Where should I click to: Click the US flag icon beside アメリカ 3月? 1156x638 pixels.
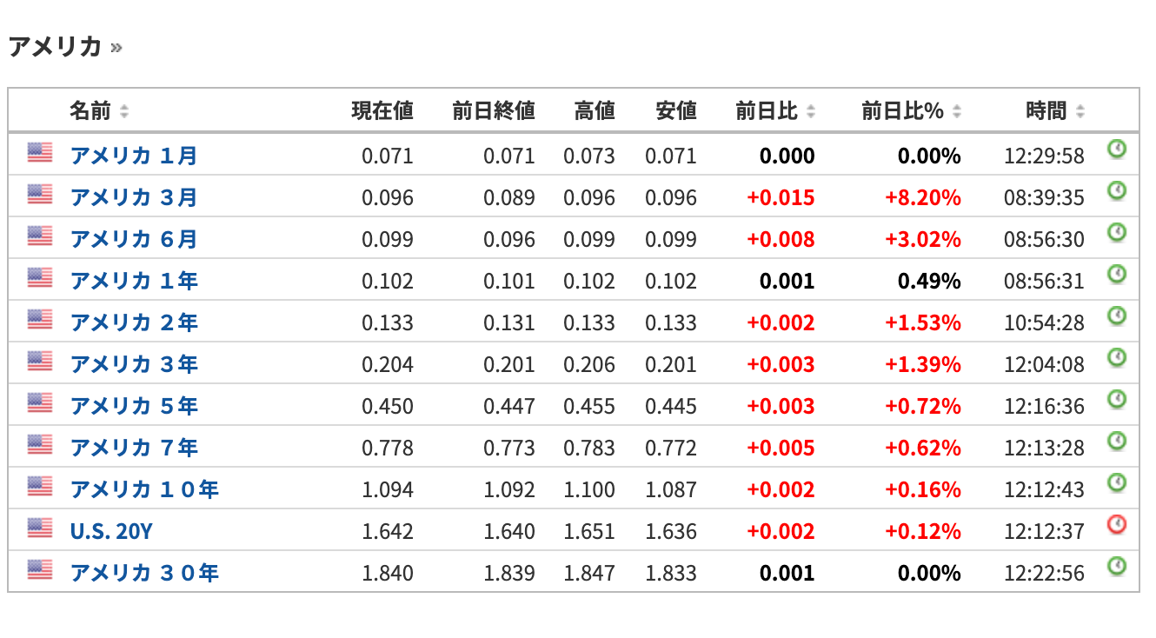click(x=40, y=194)
